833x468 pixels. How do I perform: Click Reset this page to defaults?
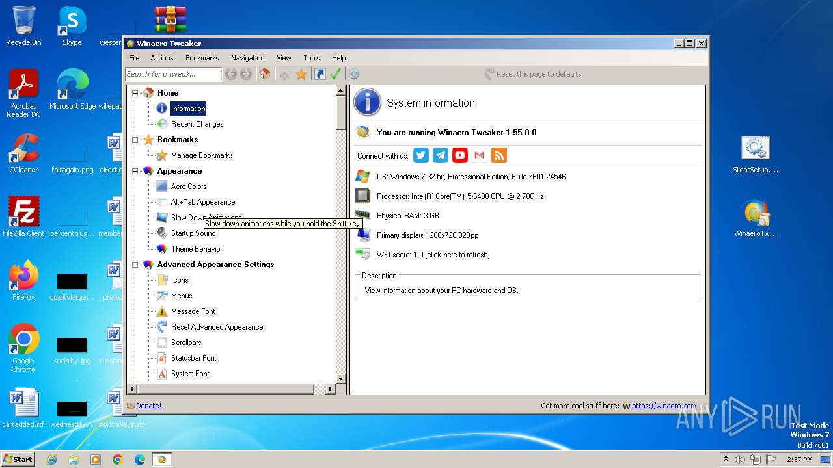(533, 74)
